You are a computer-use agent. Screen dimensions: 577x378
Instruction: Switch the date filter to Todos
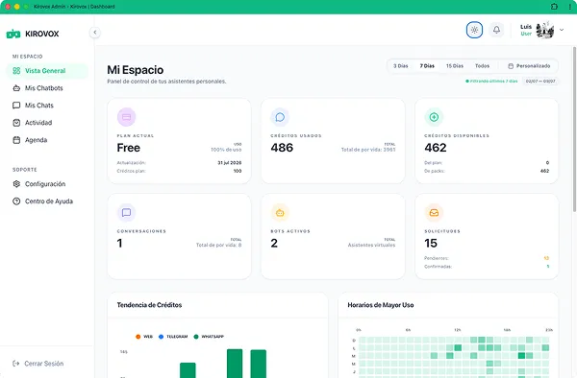coord(482,66)
